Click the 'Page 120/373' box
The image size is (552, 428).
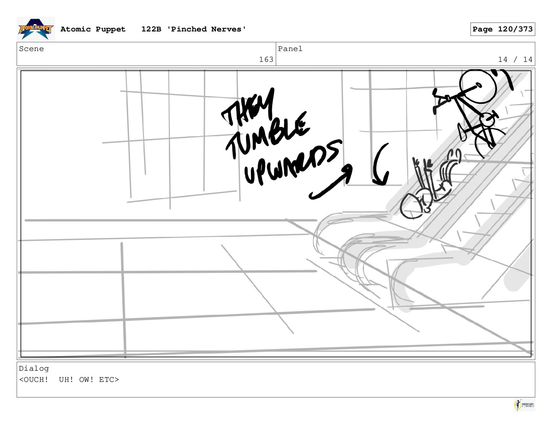(502, 29)
